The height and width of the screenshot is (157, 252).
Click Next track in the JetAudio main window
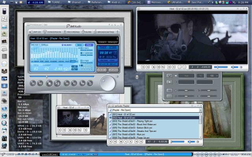point(74,83)
